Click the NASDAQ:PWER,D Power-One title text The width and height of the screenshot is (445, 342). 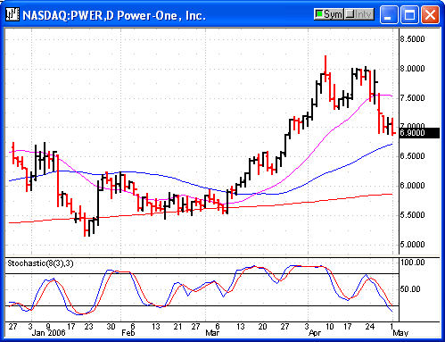point(114,15)
